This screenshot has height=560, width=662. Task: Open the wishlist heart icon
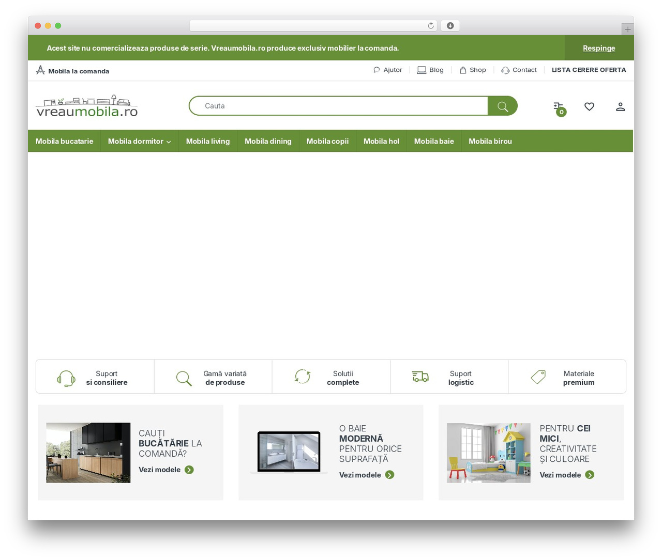tap(589, 106)
